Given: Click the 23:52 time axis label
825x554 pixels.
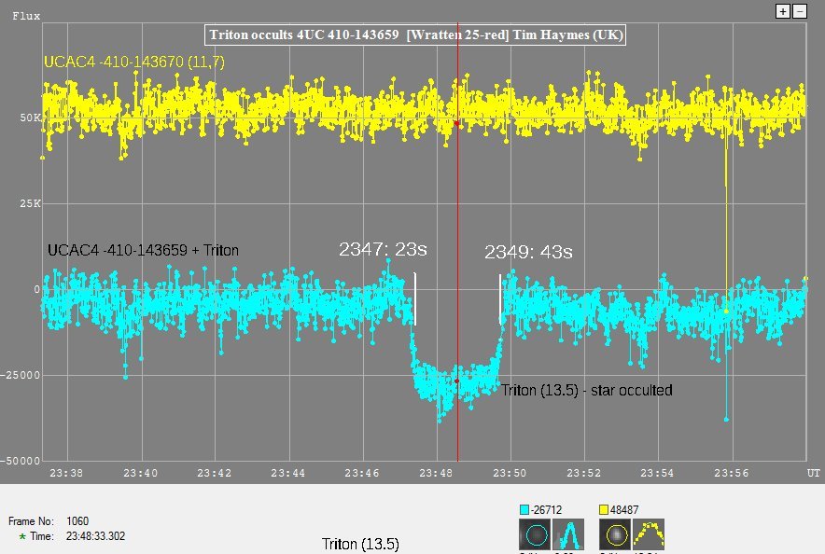Looking at the screenshot, I should pos(583,473).
